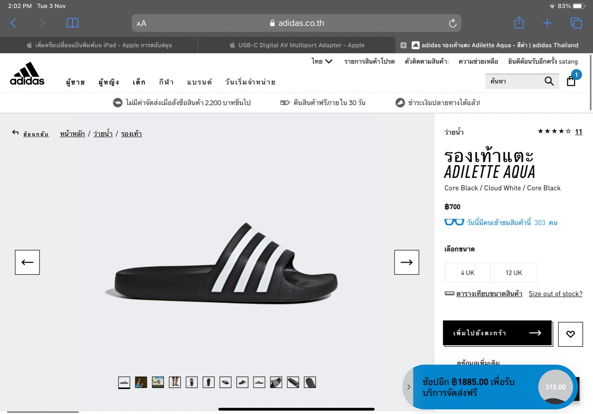Open ตัวติดตามสินค้า order tracker link
Image resolution: width=593 pixels, height=414 pixels.
[x=427, y=61]
